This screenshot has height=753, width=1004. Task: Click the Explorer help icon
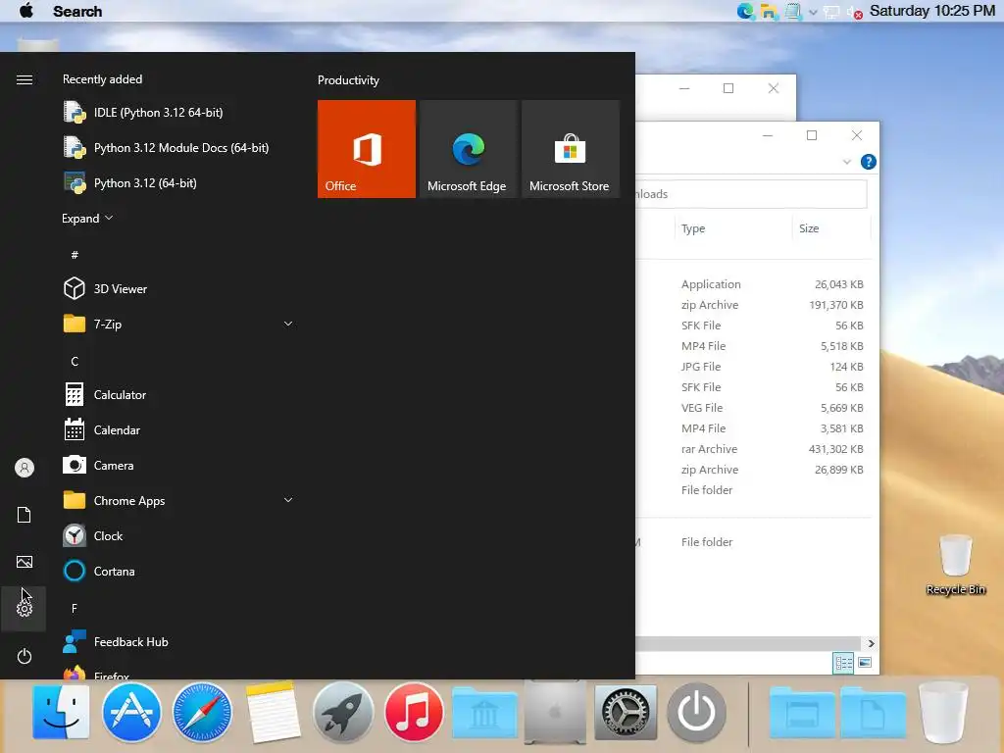point(869,162)
